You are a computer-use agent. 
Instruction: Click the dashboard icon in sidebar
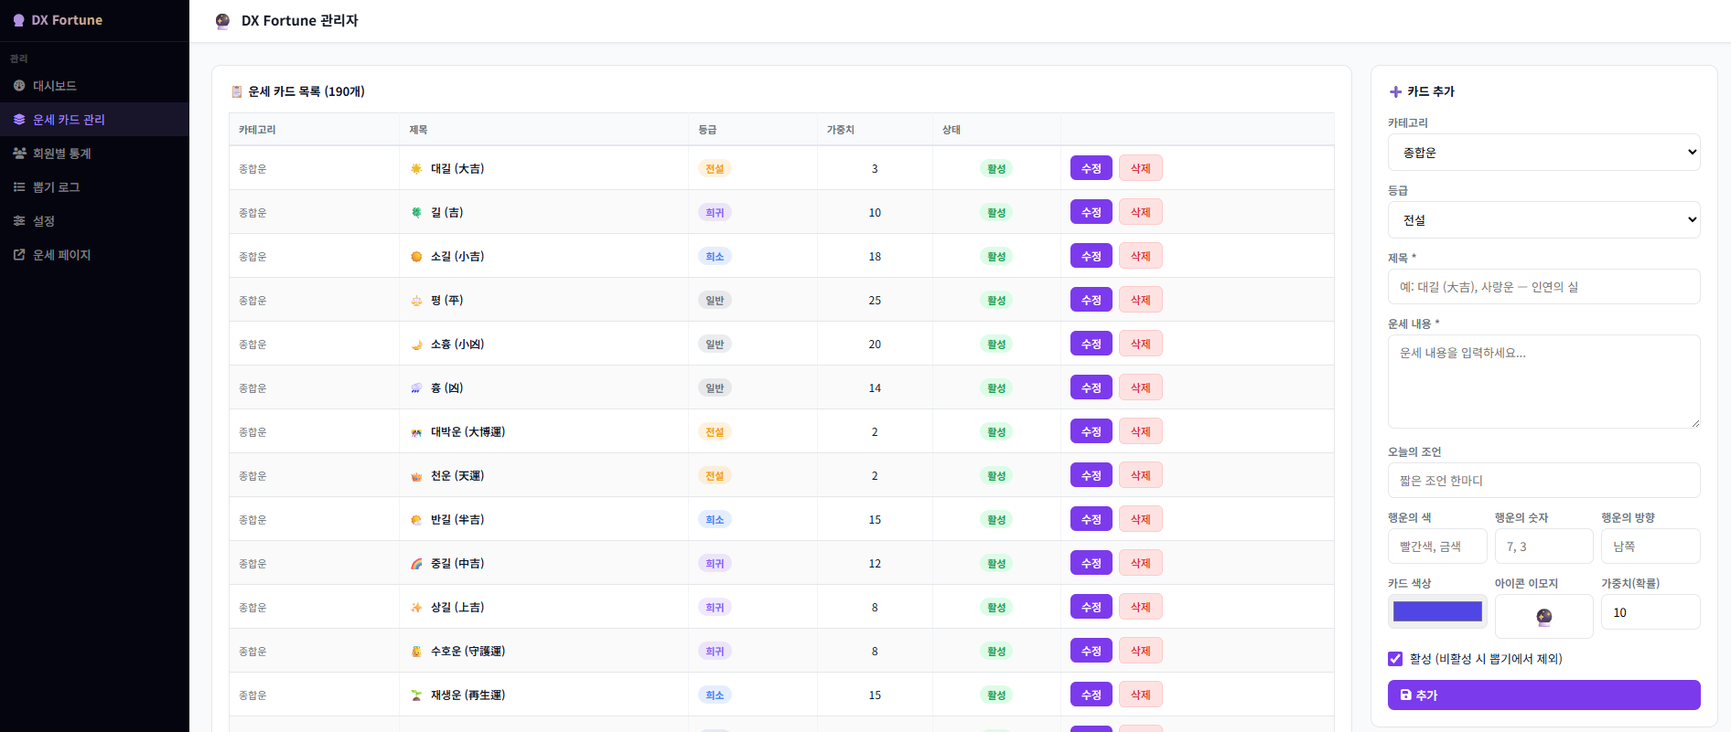pyautogui.click(x=19, y=86)
